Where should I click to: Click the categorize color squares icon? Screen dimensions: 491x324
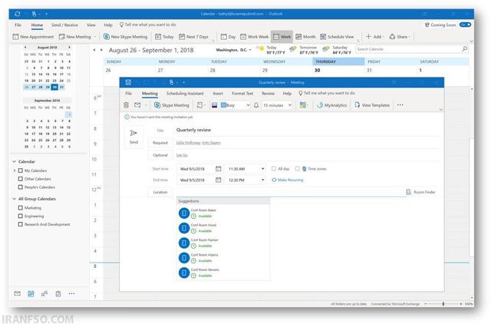click(x=303, y=105)
